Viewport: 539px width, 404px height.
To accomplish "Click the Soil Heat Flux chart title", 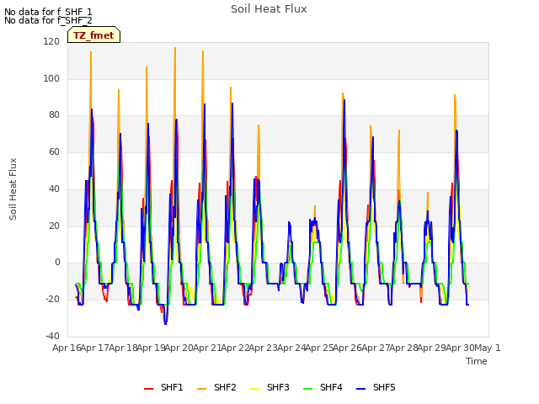I will pos(269,9).
